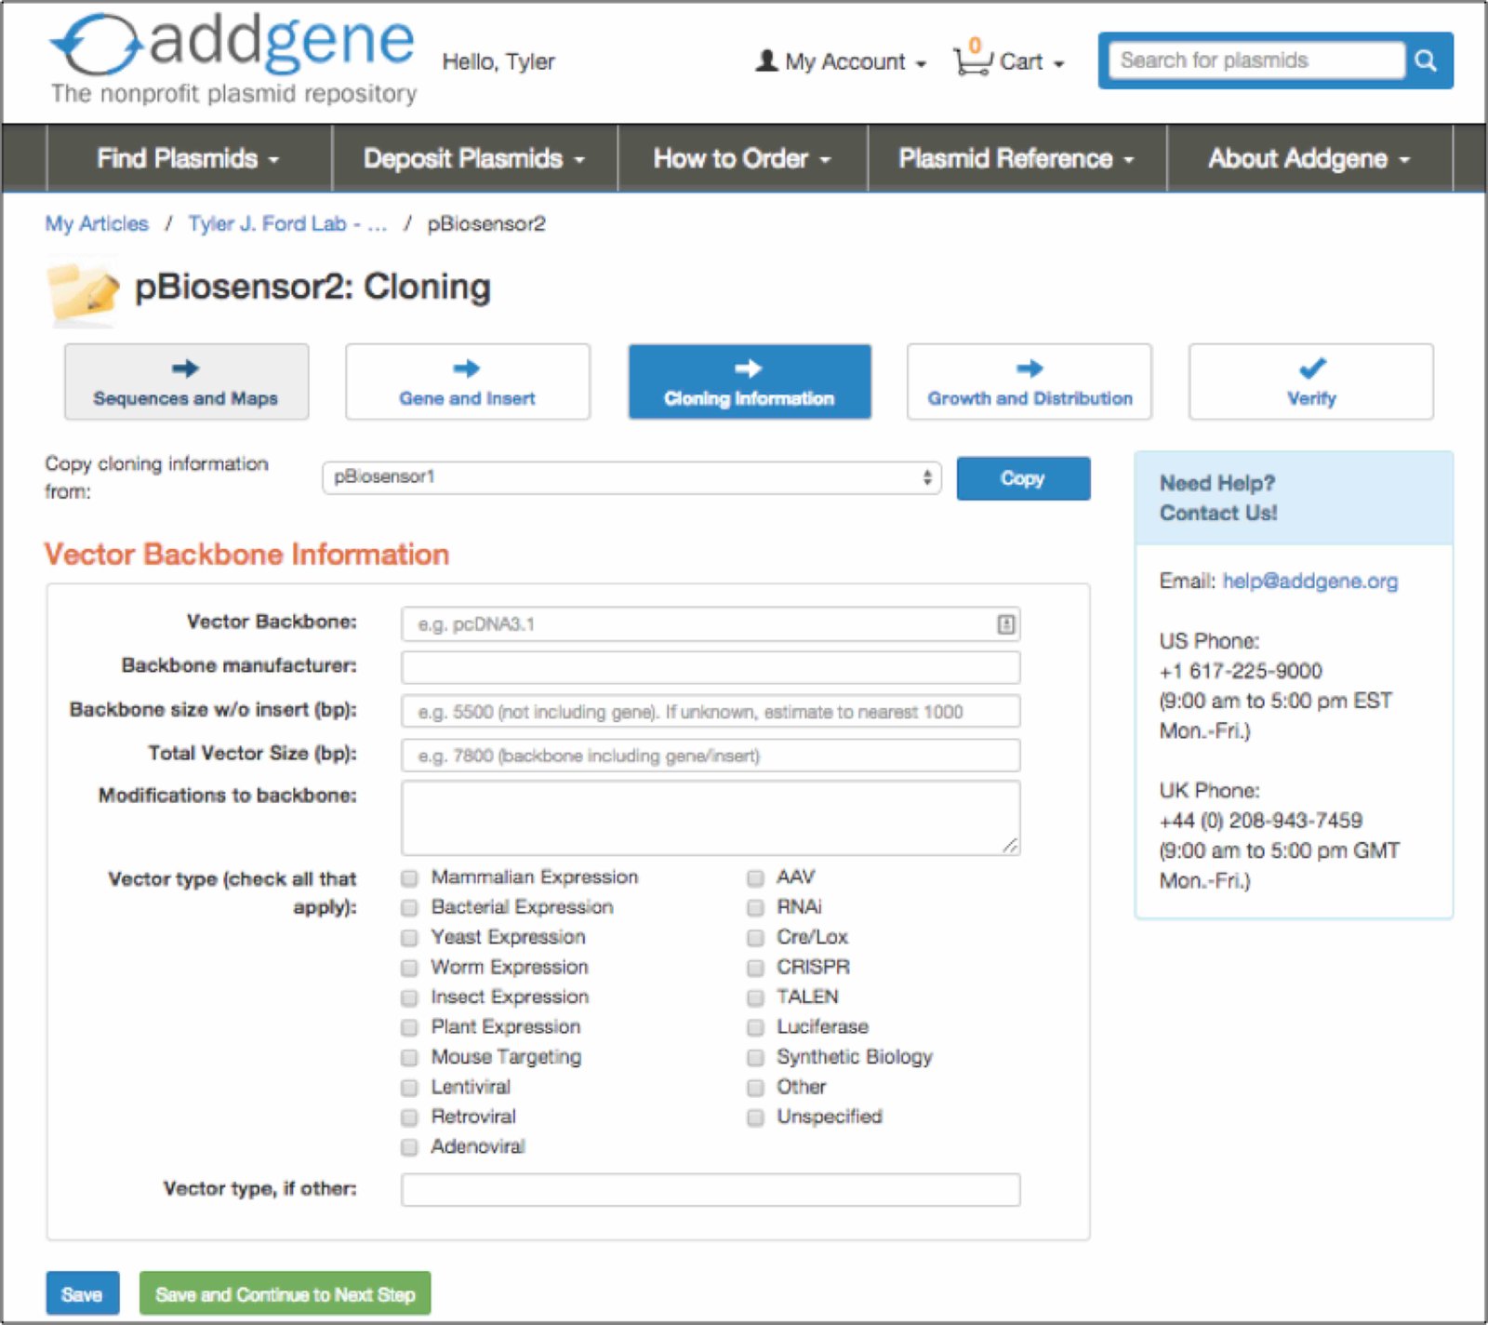Click Save and Continue to Next Step

[285, 1293]
